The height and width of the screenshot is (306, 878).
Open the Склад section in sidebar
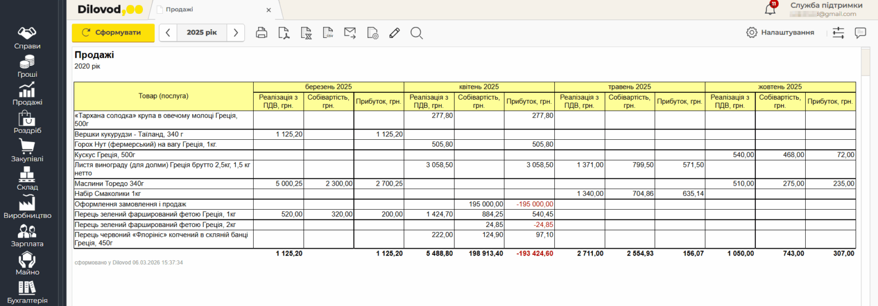tap(28, 179)
